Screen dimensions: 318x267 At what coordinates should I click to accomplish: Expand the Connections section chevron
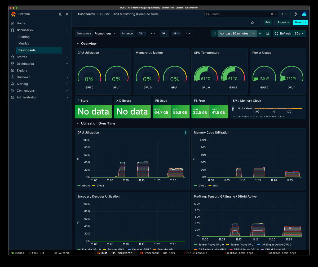(x=67, y=91)
